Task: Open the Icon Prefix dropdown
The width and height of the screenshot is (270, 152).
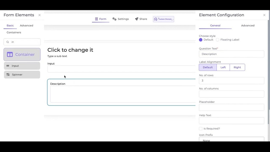Action: [231, 140]
